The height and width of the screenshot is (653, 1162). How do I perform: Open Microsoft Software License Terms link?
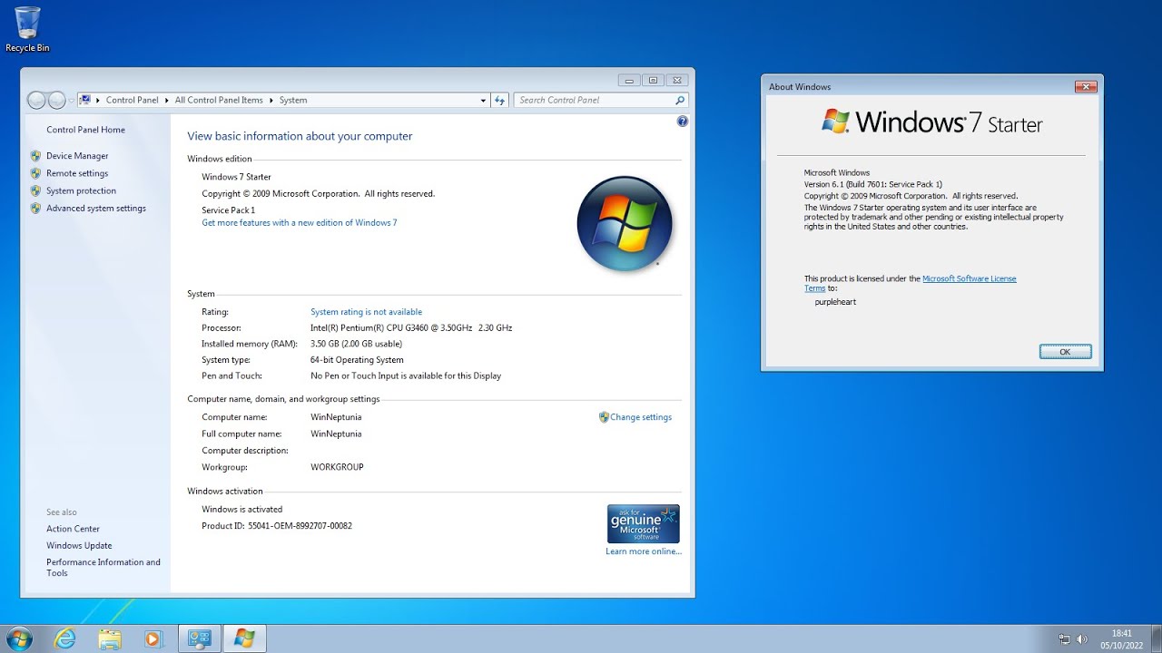point(911,283)
